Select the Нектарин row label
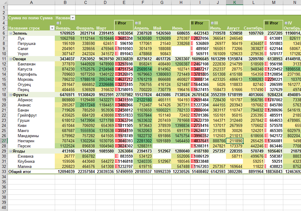 (31, 141)
